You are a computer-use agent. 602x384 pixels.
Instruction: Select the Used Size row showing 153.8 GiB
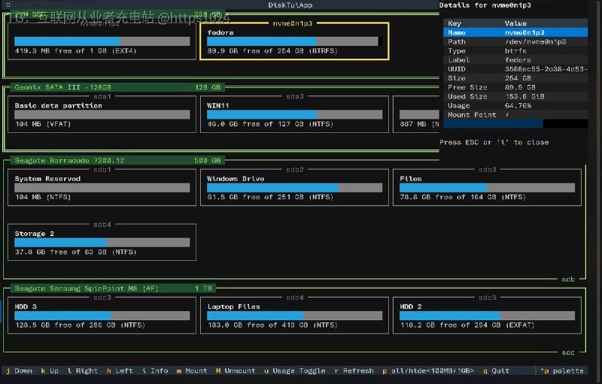pos(515,97)
